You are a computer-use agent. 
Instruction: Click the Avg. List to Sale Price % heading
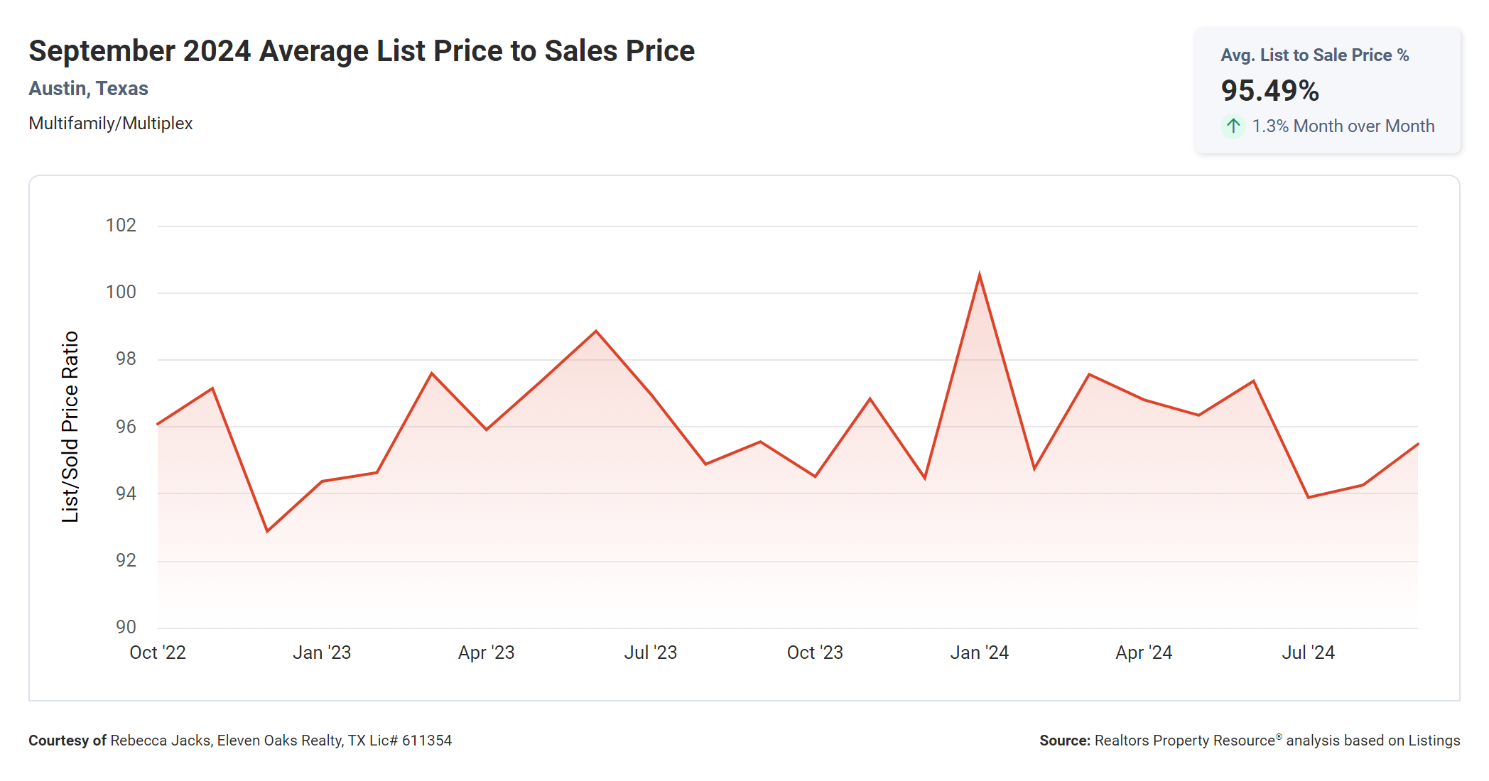pyautogui.click(x=1314, y=55)
